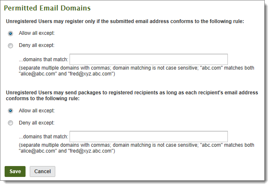Click the 'Allow all except:' label under registration rule
Viewport: 271px width, 187px height.
[x=37, y=34]
